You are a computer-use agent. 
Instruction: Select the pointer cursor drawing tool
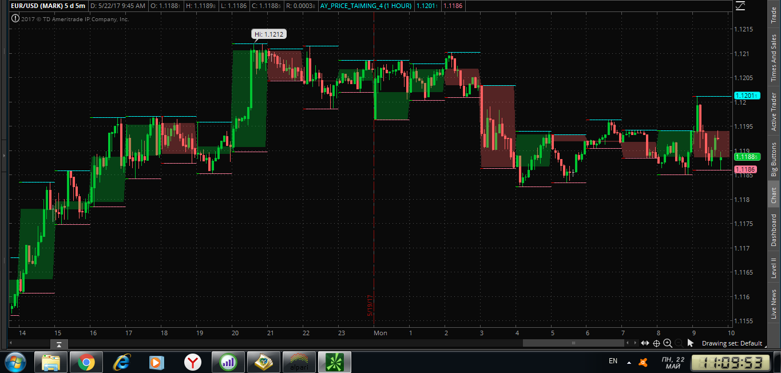tap(690, 343)
